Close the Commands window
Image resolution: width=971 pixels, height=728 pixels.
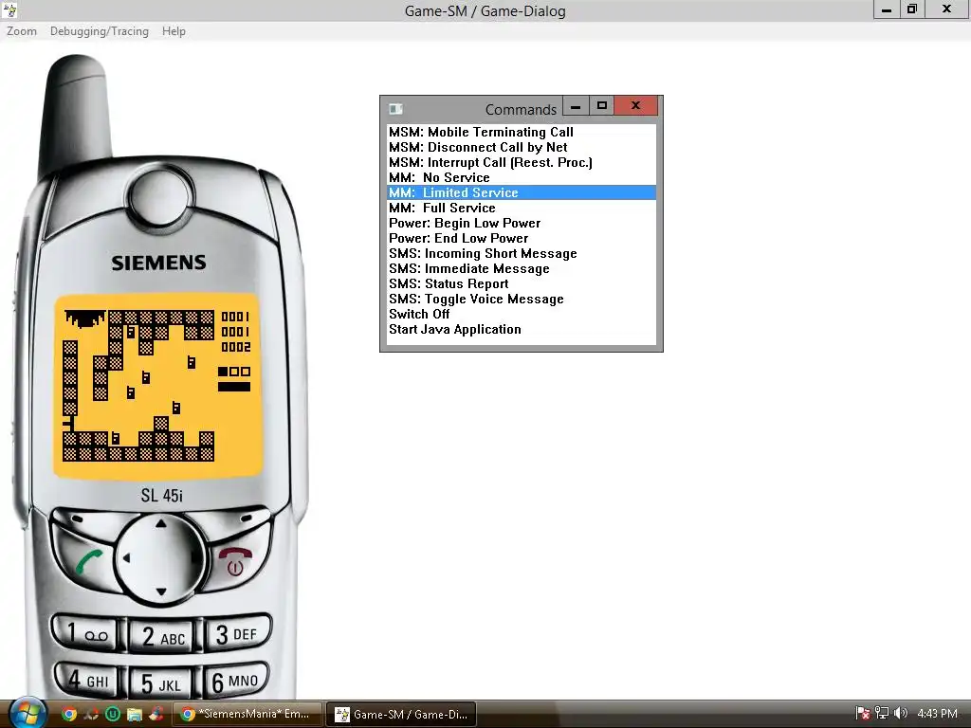point(635,106)
